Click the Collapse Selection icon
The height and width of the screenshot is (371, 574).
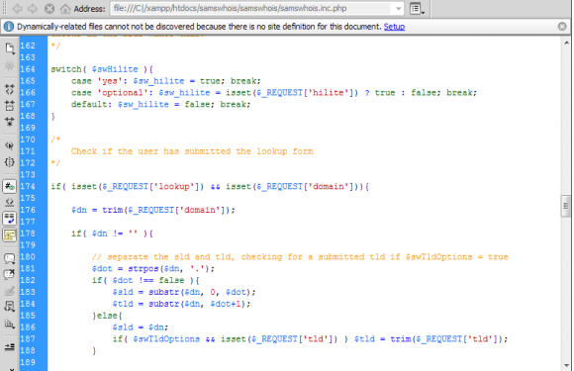click(10, 106)
